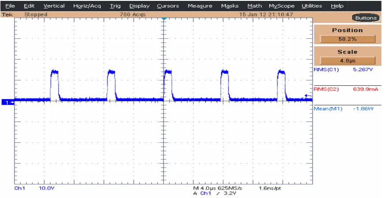
Task: Click the blue trigger position marker at top
Action: [x=164, y=19]
